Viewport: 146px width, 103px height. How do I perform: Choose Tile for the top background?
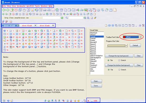coord(108,60)
